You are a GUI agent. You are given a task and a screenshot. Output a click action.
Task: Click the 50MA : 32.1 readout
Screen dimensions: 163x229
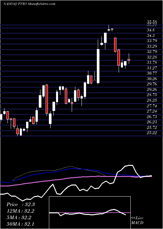(21, 224)
